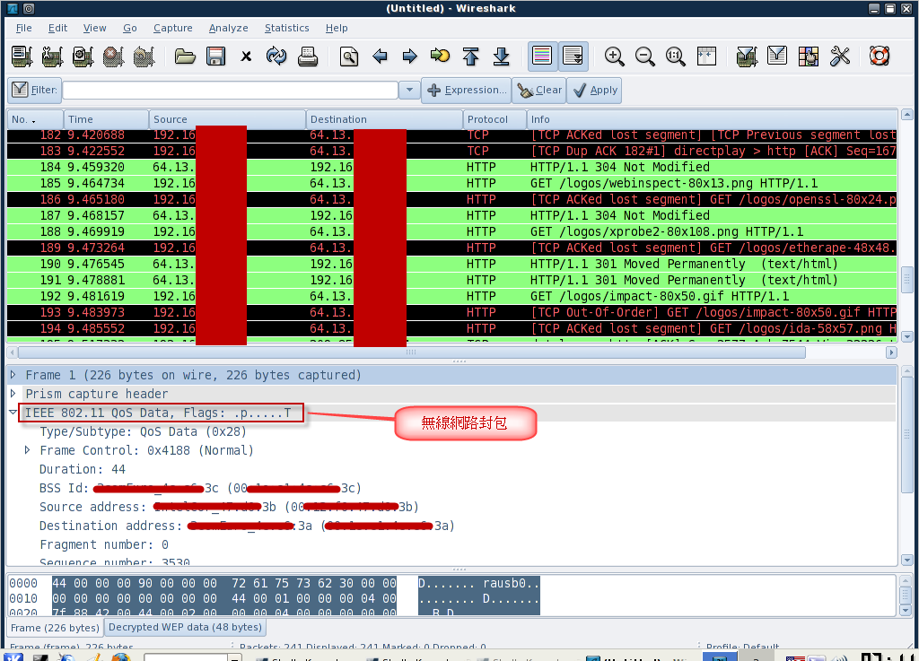Select packet 190 HTTP 301 Moved Permanently
The height and width of the screenshot is (661, 919).
pos(452,264)
